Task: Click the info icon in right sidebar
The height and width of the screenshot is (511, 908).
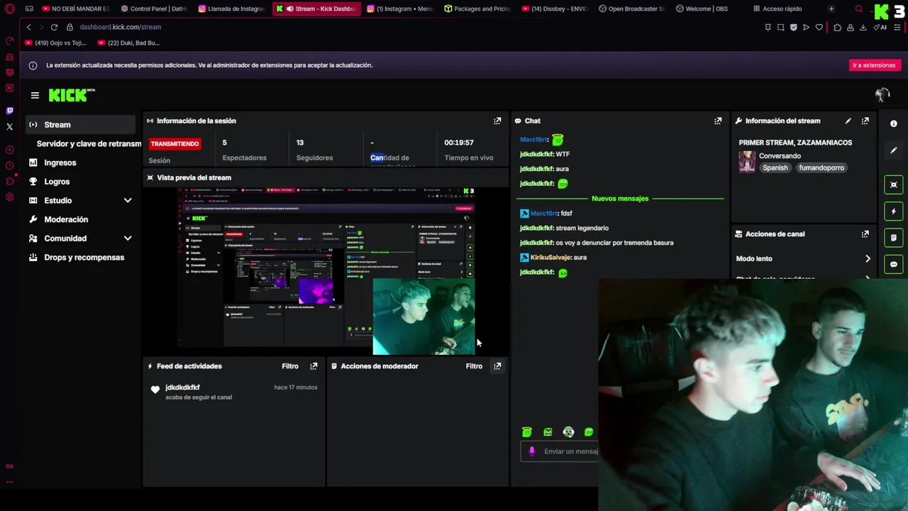Action: pyautogui.click(x=894, y=123)
